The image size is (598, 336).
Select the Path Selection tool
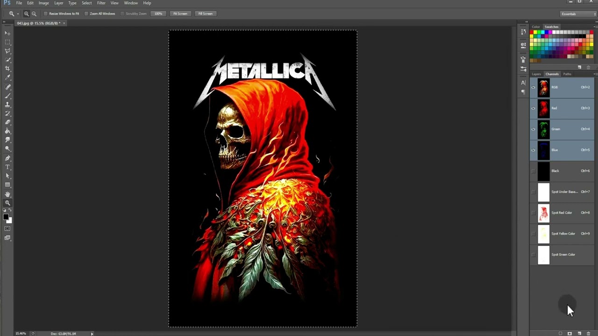pos(7,176)
